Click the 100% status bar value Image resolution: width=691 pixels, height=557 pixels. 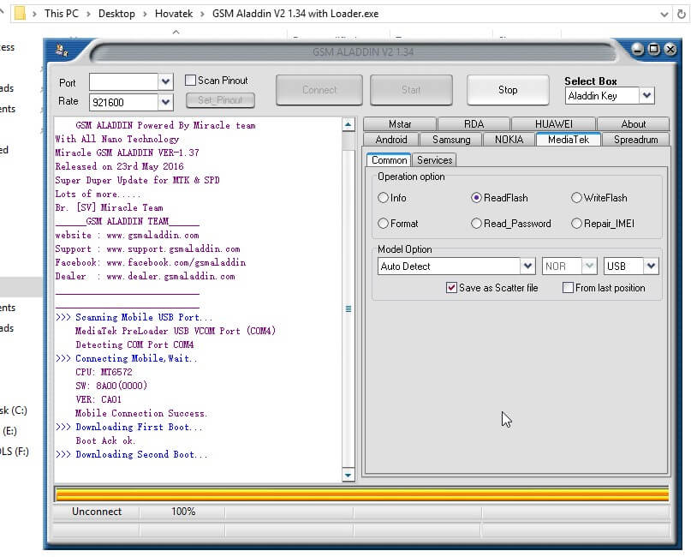(183, 512)
